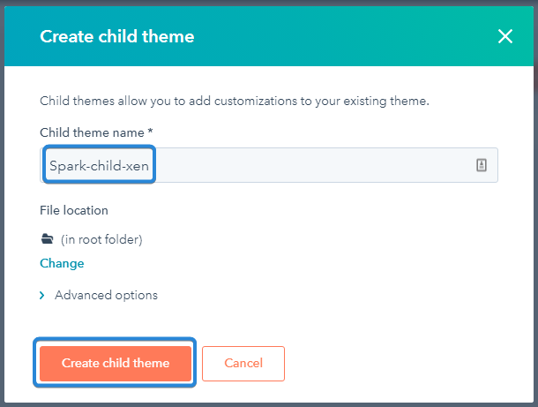Expand the Advanced options chevron arrow
The image size is (538, 407).
pyautogui.click(x=42, y=296)
